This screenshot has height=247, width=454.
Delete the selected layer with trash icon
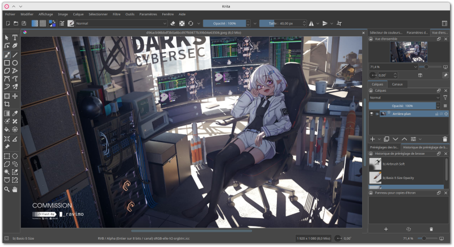click(445, 139)
